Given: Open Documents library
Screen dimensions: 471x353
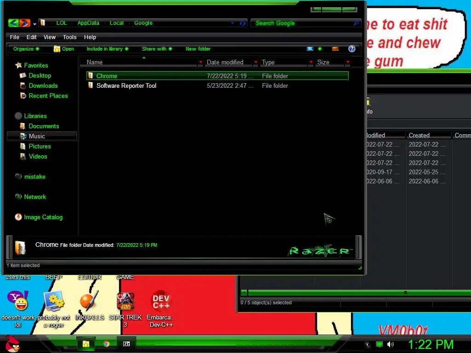Looking at the screenshot, I should tap(40, 126).
